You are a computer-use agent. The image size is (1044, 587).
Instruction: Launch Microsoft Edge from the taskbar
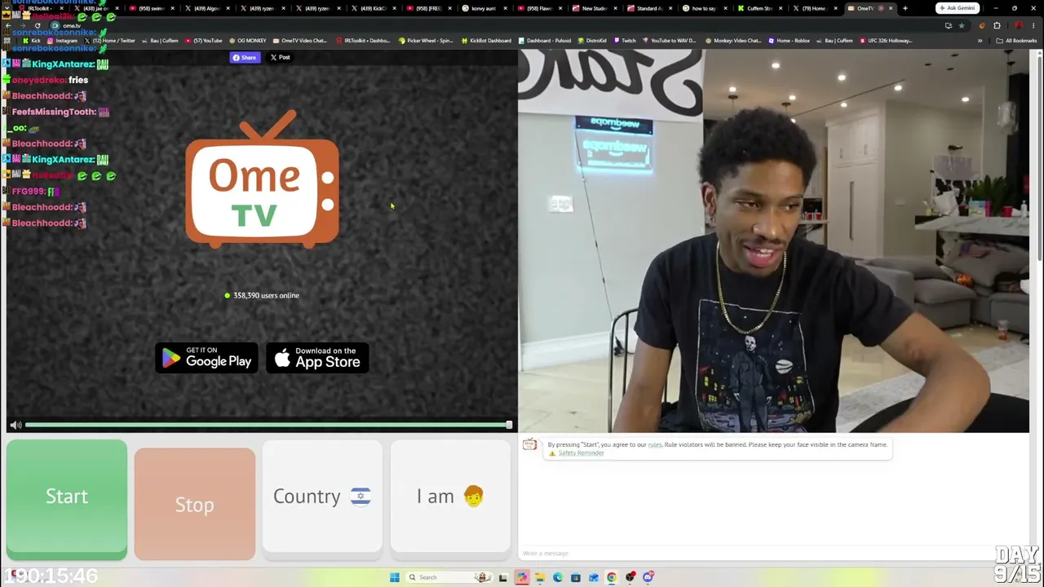pyautogui.click(x=558, y=577)
